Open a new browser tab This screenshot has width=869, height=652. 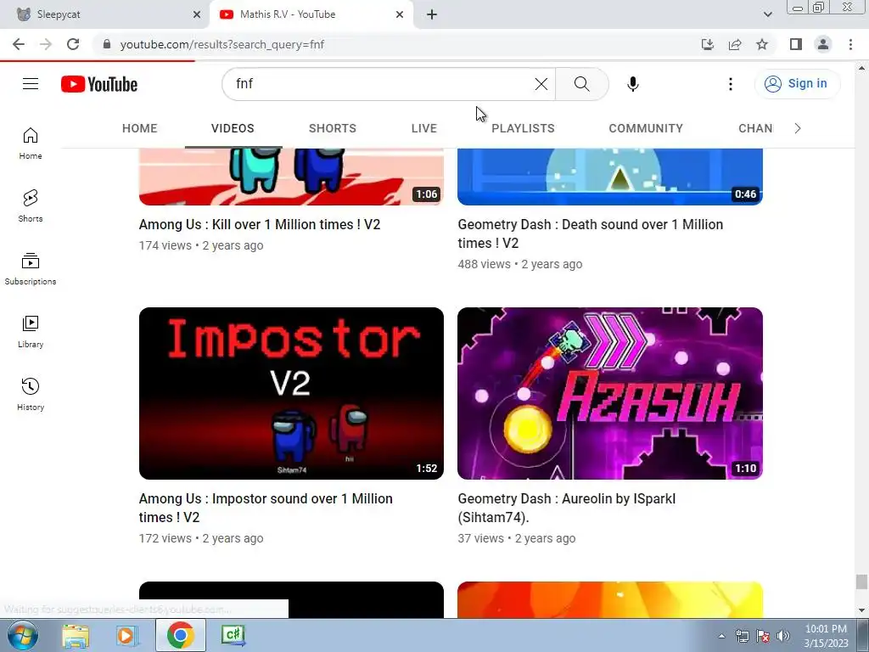tap(432, 14)
